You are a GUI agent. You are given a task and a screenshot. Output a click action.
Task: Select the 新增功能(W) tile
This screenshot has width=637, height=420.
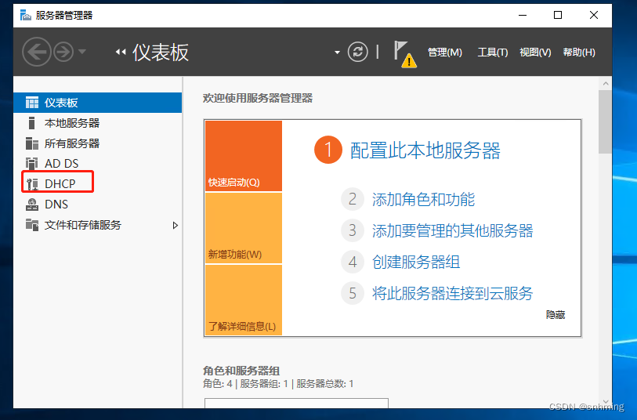tap(243, 229)
